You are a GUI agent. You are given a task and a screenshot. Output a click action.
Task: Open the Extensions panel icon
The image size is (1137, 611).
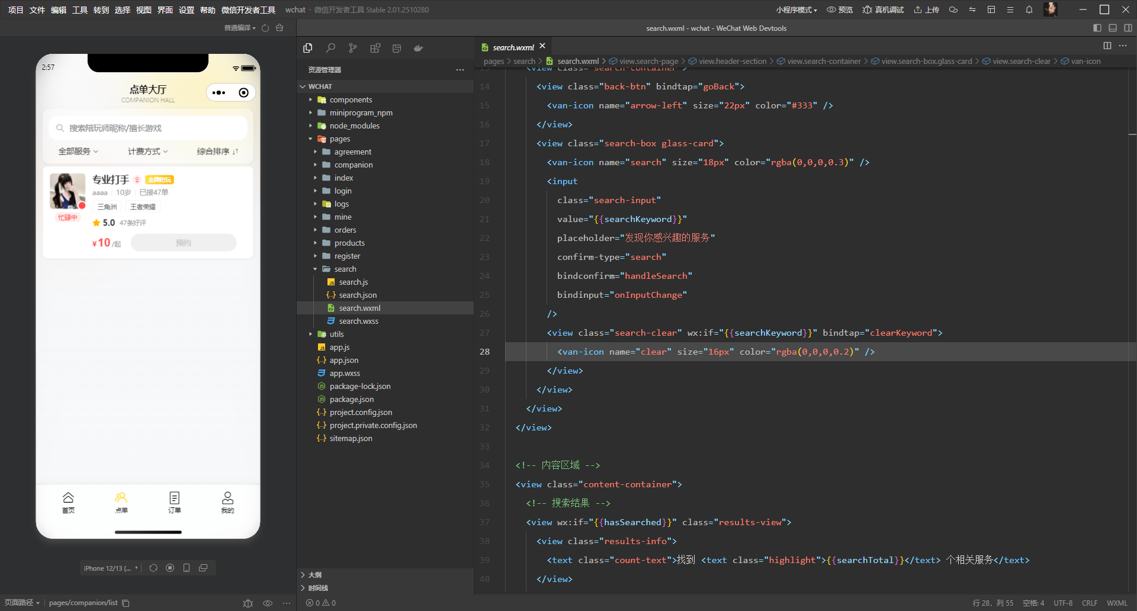[x=375, y=48]
